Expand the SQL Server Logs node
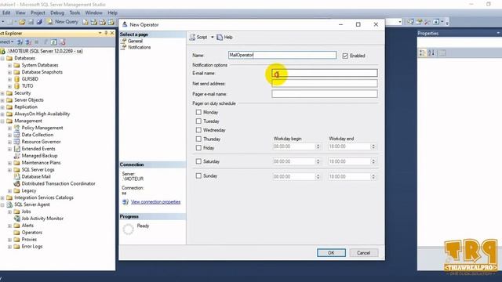 [9, 170]
